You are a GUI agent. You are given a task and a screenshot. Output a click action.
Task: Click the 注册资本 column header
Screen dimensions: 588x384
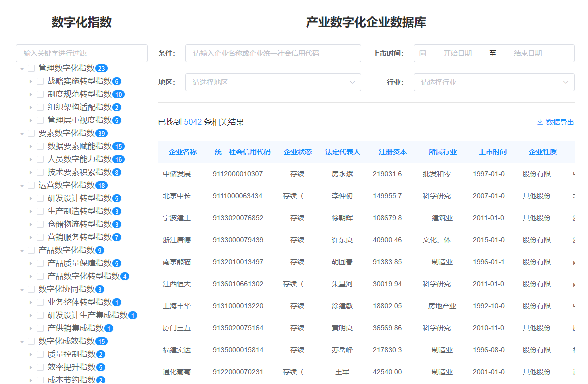pyautogui.click(x=392, y=152)
